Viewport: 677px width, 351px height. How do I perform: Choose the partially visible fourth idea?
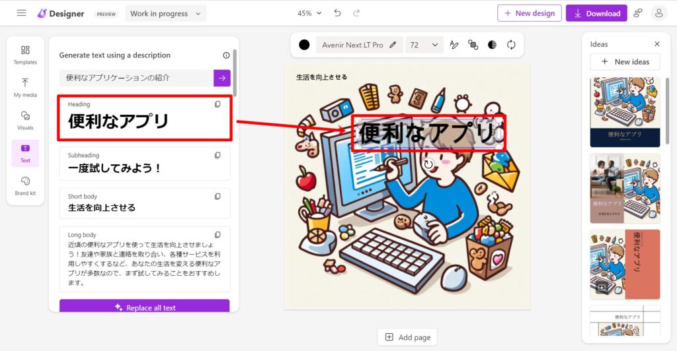tap(625, 321)
